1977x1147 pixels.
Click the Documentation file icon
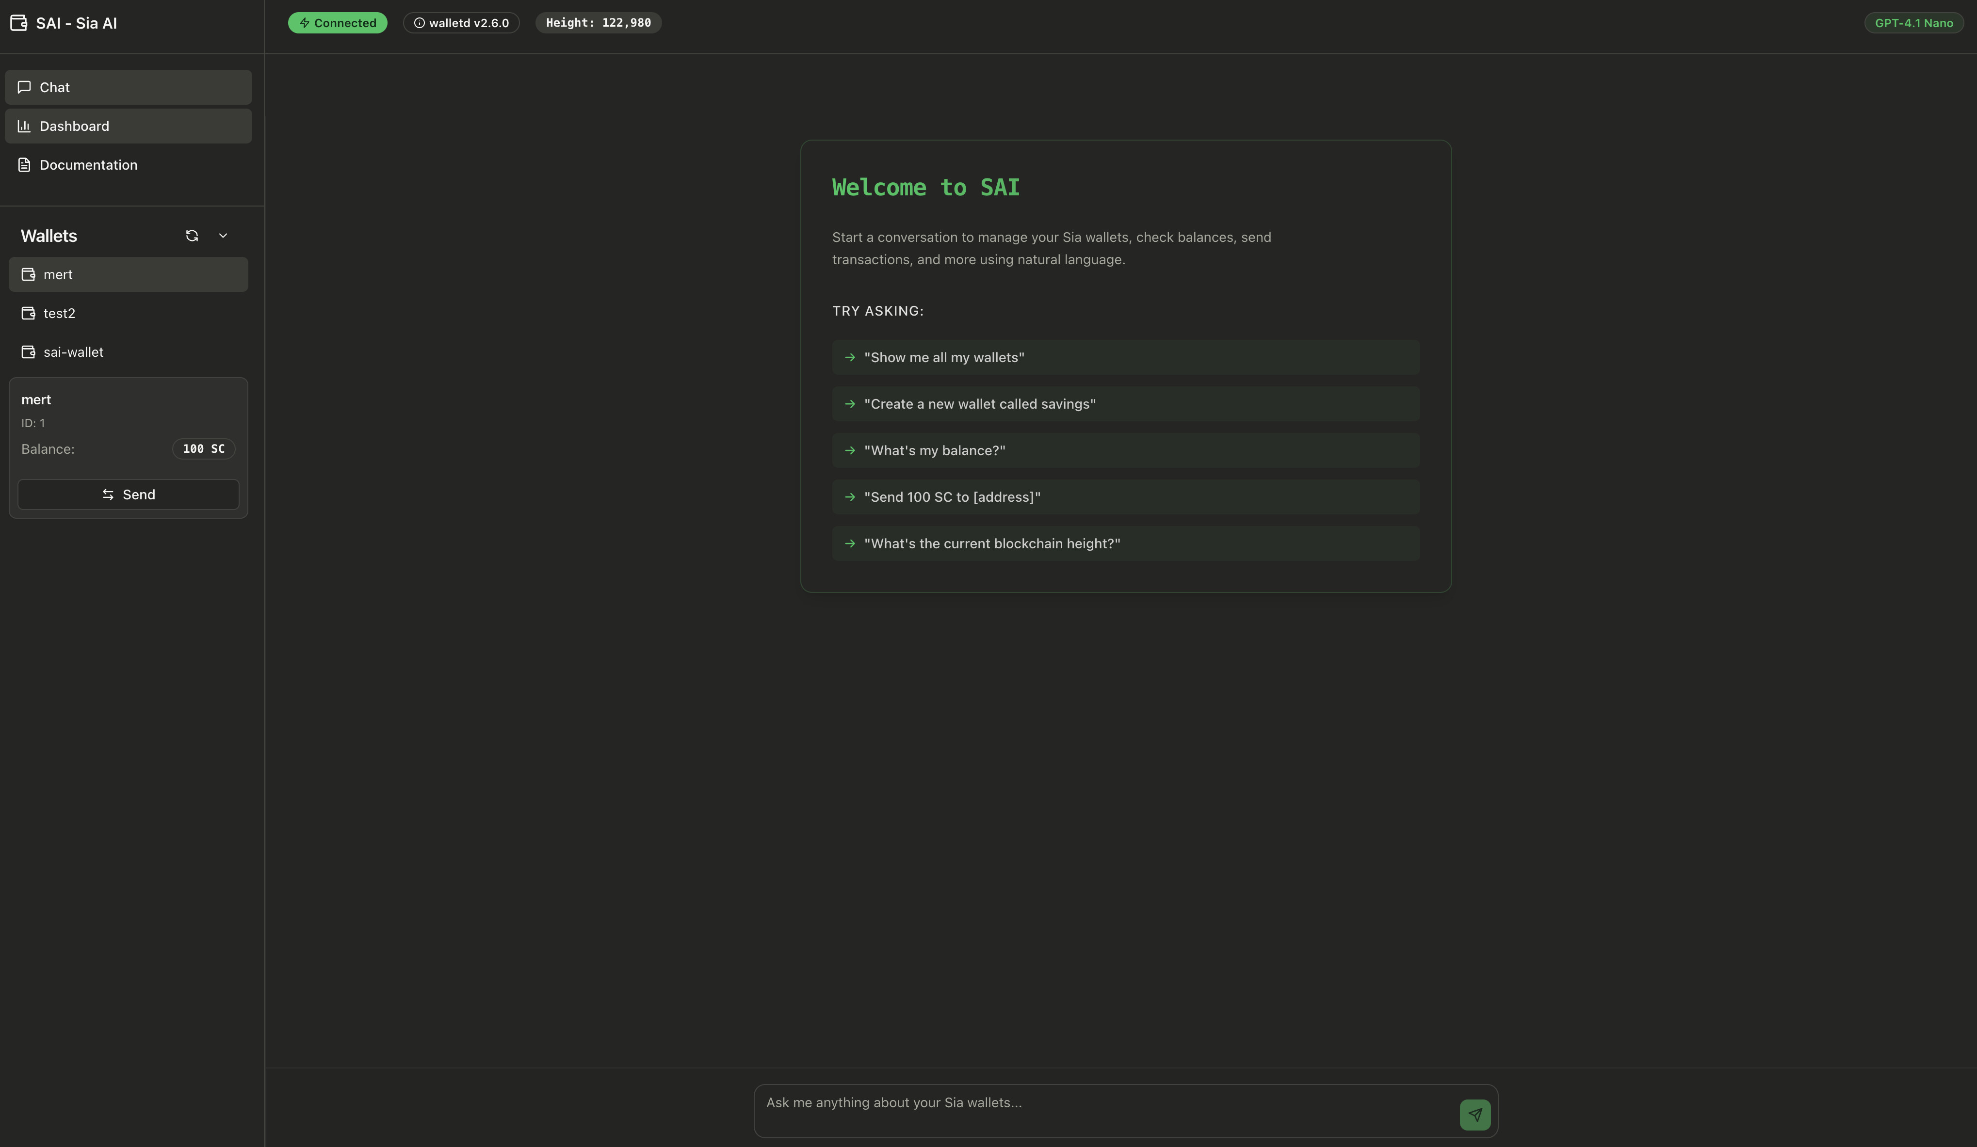(x=24, y=165)
